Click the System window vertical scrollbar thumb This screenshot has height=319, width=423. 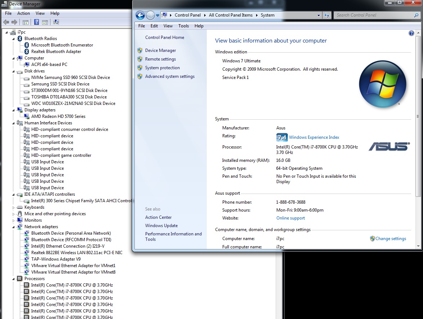[418, 116]
